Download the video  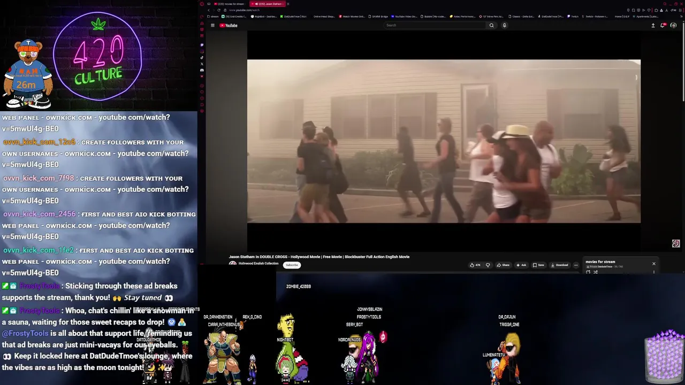(559, 265)
